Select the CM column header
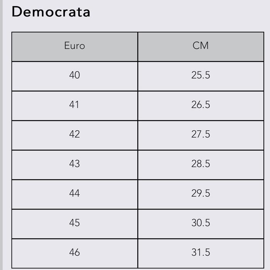This screenshot has height=270, width=270. [201, 46]
